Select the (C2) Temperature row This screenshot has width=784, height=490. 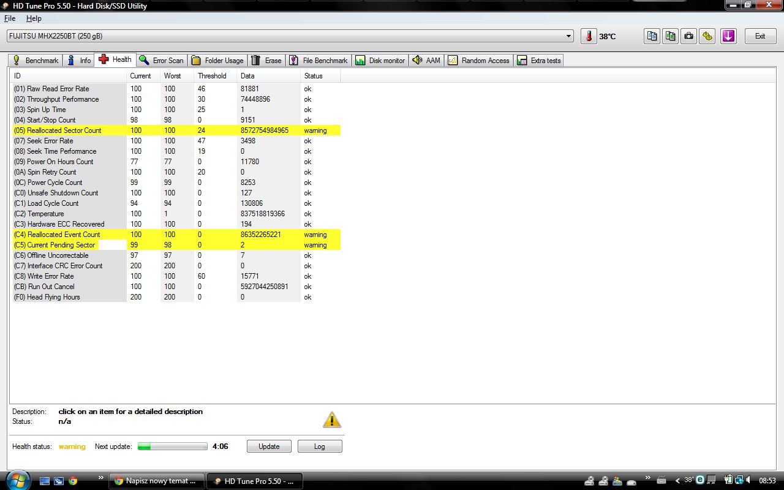click(x=176, y=214)
